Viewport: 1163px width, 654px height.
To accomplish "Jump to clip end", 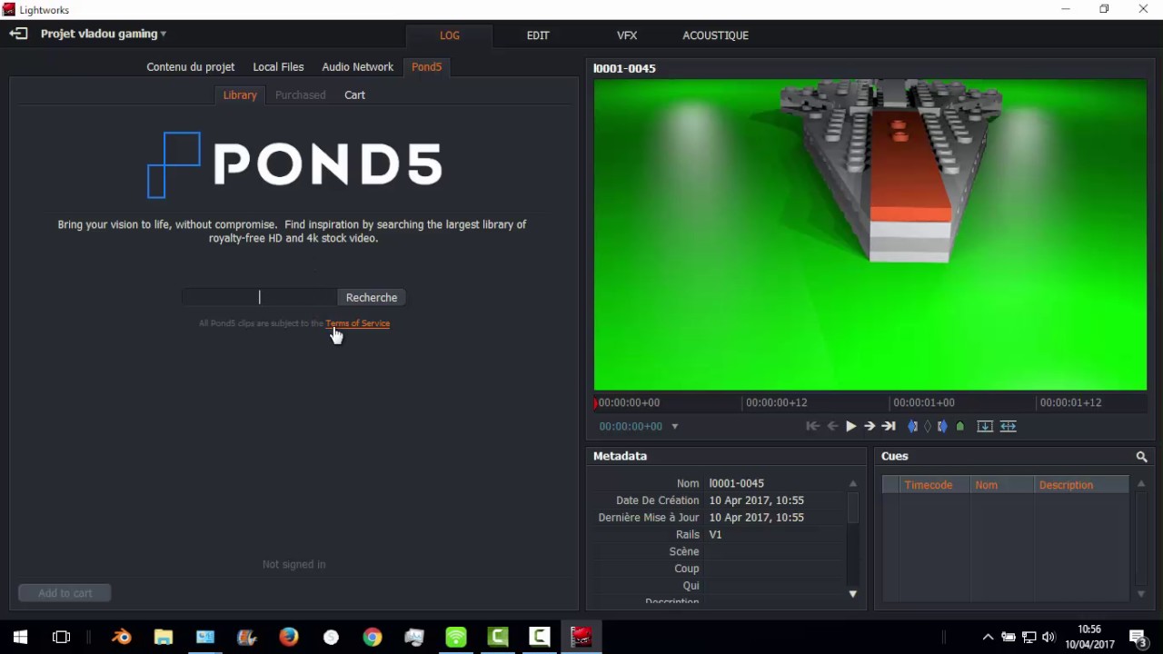I will pos(889,426).
